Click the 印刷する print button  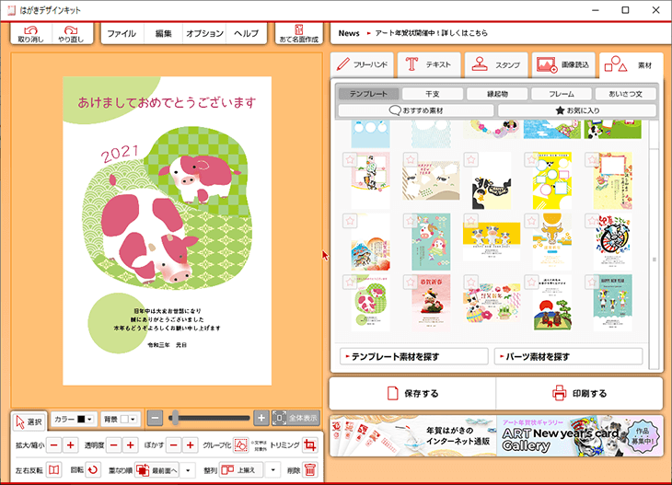(x=579, y=394)
